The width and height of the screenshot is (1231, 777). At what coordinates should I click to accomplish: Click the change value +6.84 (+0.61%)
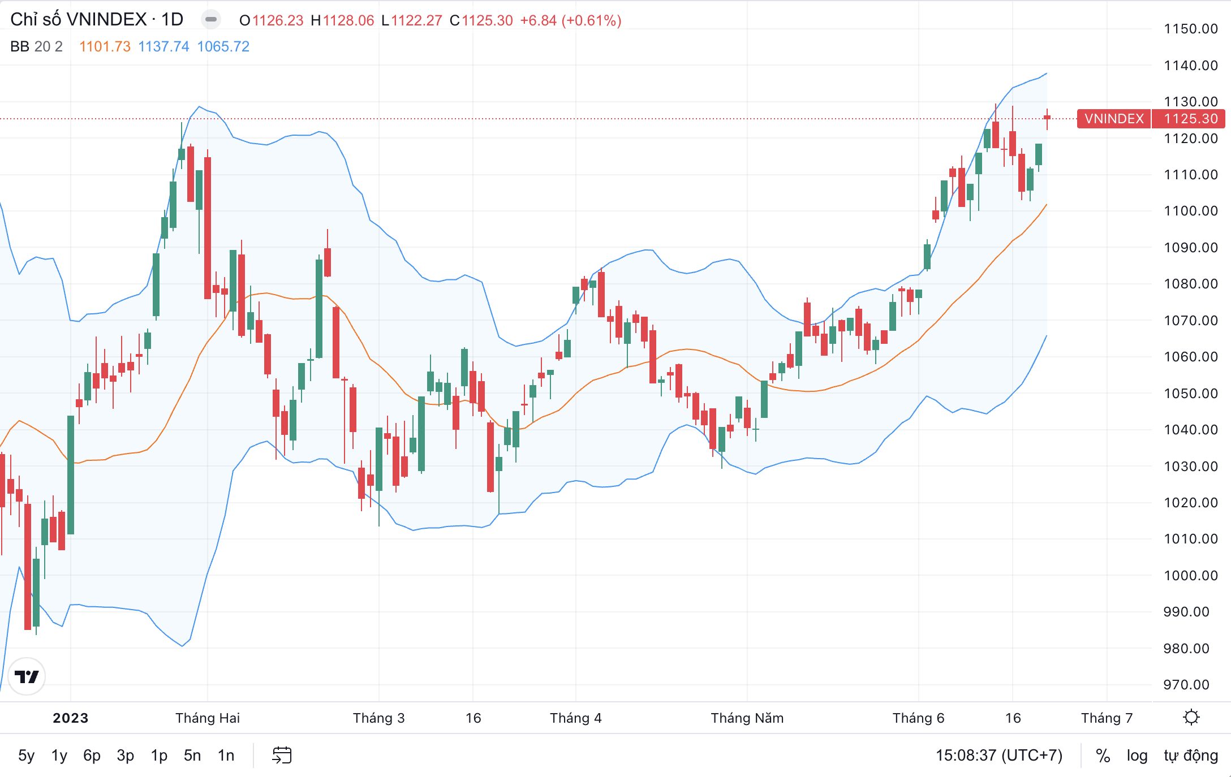click(x=571, y=20)
